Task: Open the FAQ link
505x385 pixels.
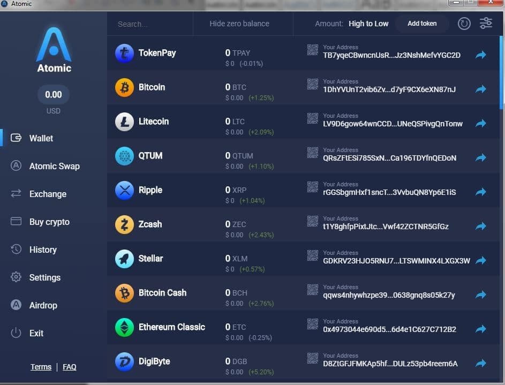Action: click(x=70, y=367)
